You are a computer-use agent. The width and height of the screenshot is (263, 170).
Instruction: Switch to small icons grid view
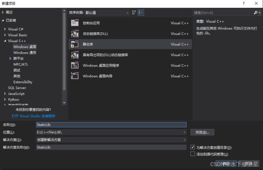pyautogui.click(x=134, y=12)
